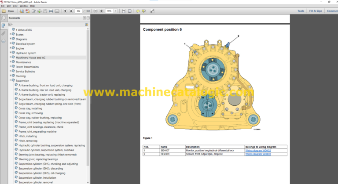Open the Tools pane

[x=301, y=11]
